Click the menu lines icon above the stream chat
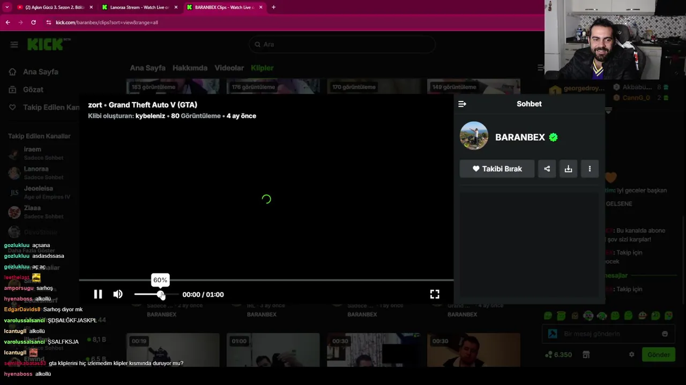686x385 pixels. tap(540, 67)
